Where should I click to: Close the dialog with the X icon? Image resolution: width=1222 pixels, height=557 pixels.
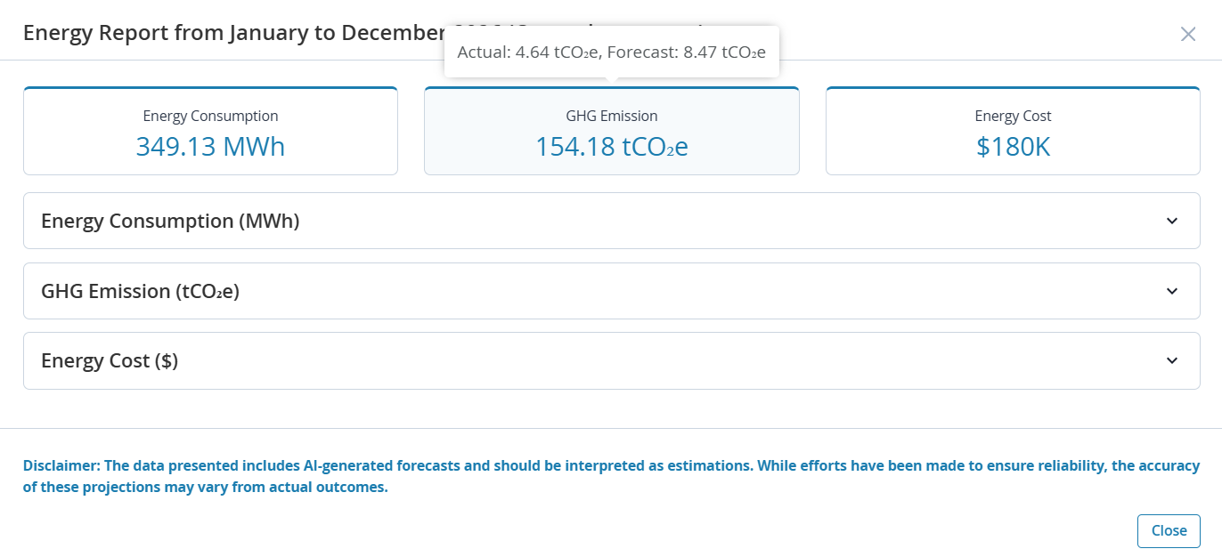(x=1188, y=34)
